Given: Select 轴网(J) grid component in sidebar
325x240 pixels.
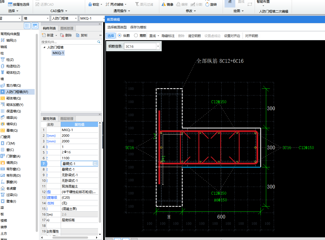Looking at the screenshot, I should 9,40.
